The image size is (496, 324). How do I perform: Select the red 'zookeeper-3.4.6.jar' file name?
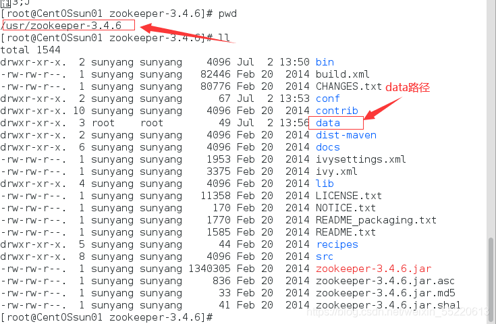374,269
